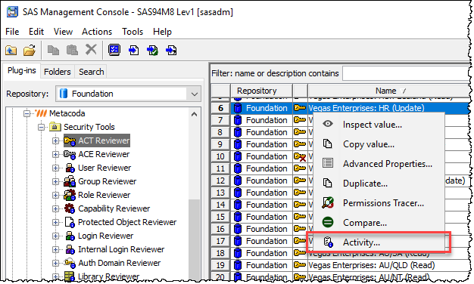Click the User Reviewer icon
The image size is (474, 284).
[70, 168]
